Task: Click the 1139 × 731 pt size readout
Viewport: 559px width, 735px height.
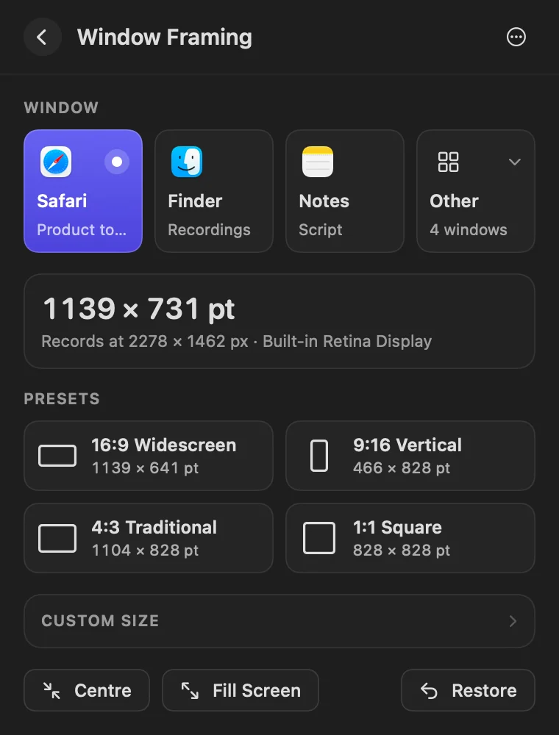Action: (x=139, y=309)
